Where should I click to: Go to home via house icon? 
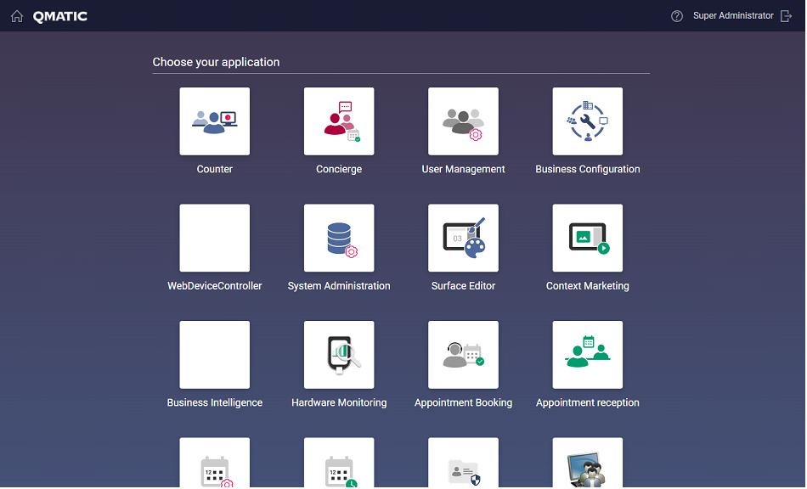17,16
